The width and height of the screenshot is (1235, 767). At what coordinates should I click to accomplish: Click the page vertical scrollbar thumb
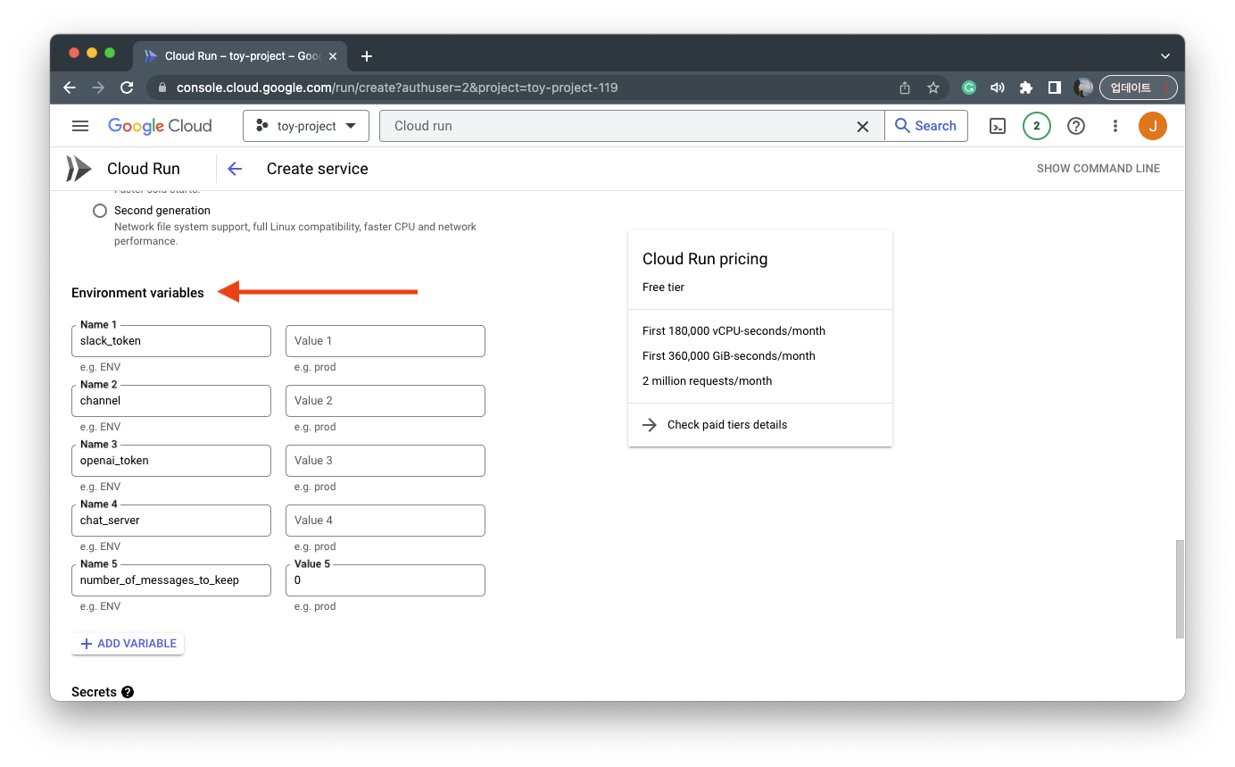(x=1180, y=589)
